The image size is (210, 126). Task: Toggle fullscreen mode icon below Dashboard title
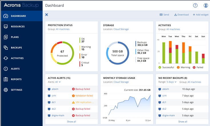47,15
